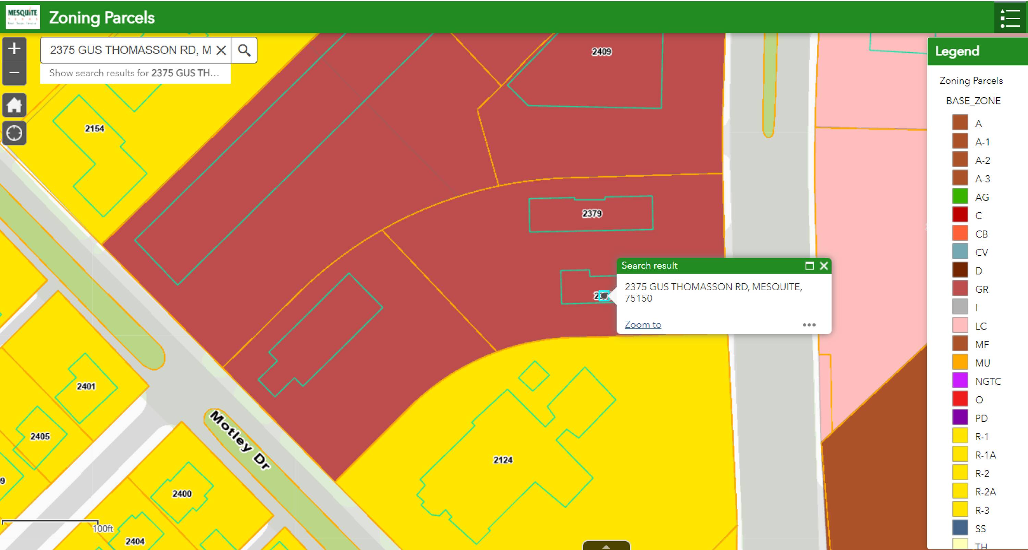
Task: Click the LC pink legend swatch
Action: click(960, 325)
